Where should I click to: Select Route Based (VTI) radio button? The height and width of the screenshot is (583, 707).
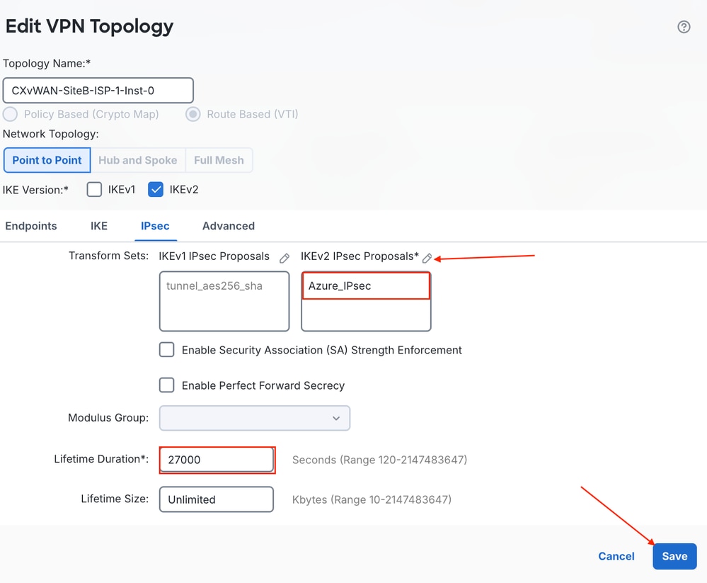[x=193, y=114]
